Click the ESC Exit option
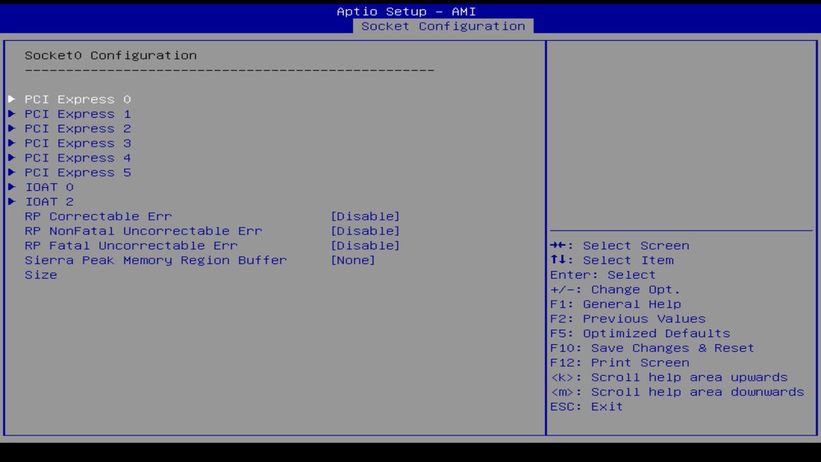This screenshot has height=462, width=821. pos(585,406)
